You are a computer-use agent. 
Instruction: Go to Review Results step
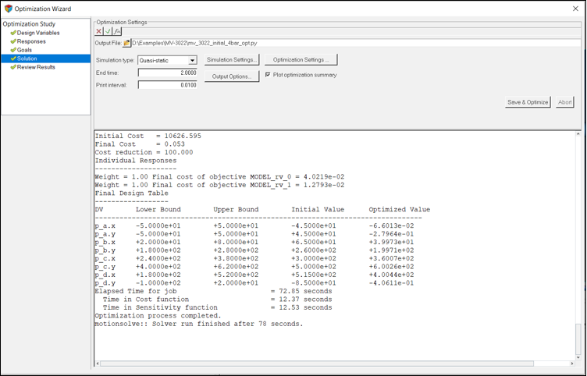pos(35,67)
